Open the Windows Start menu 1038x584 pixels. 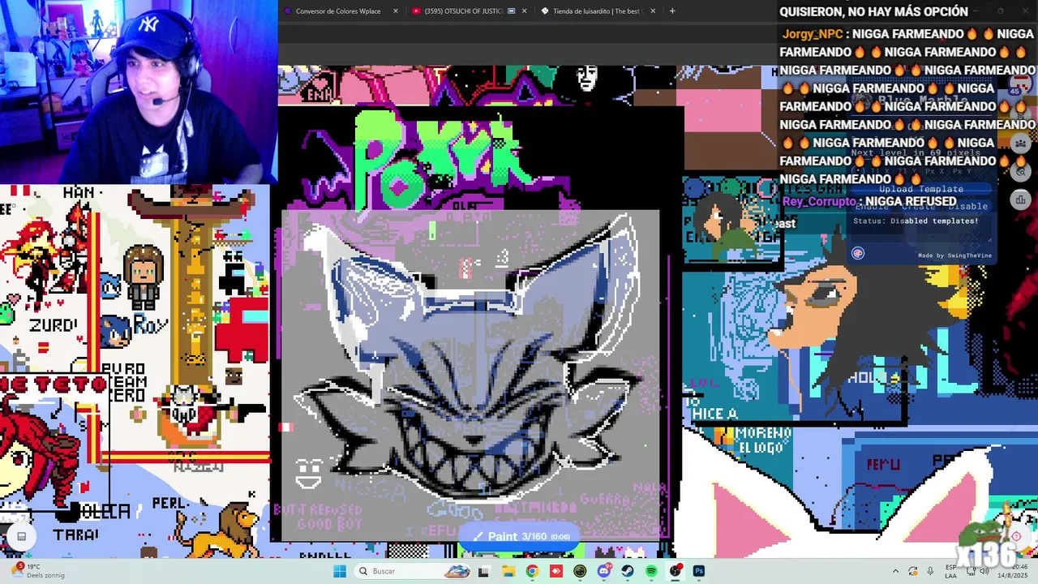pyautogui.click(x=340, y=571)
